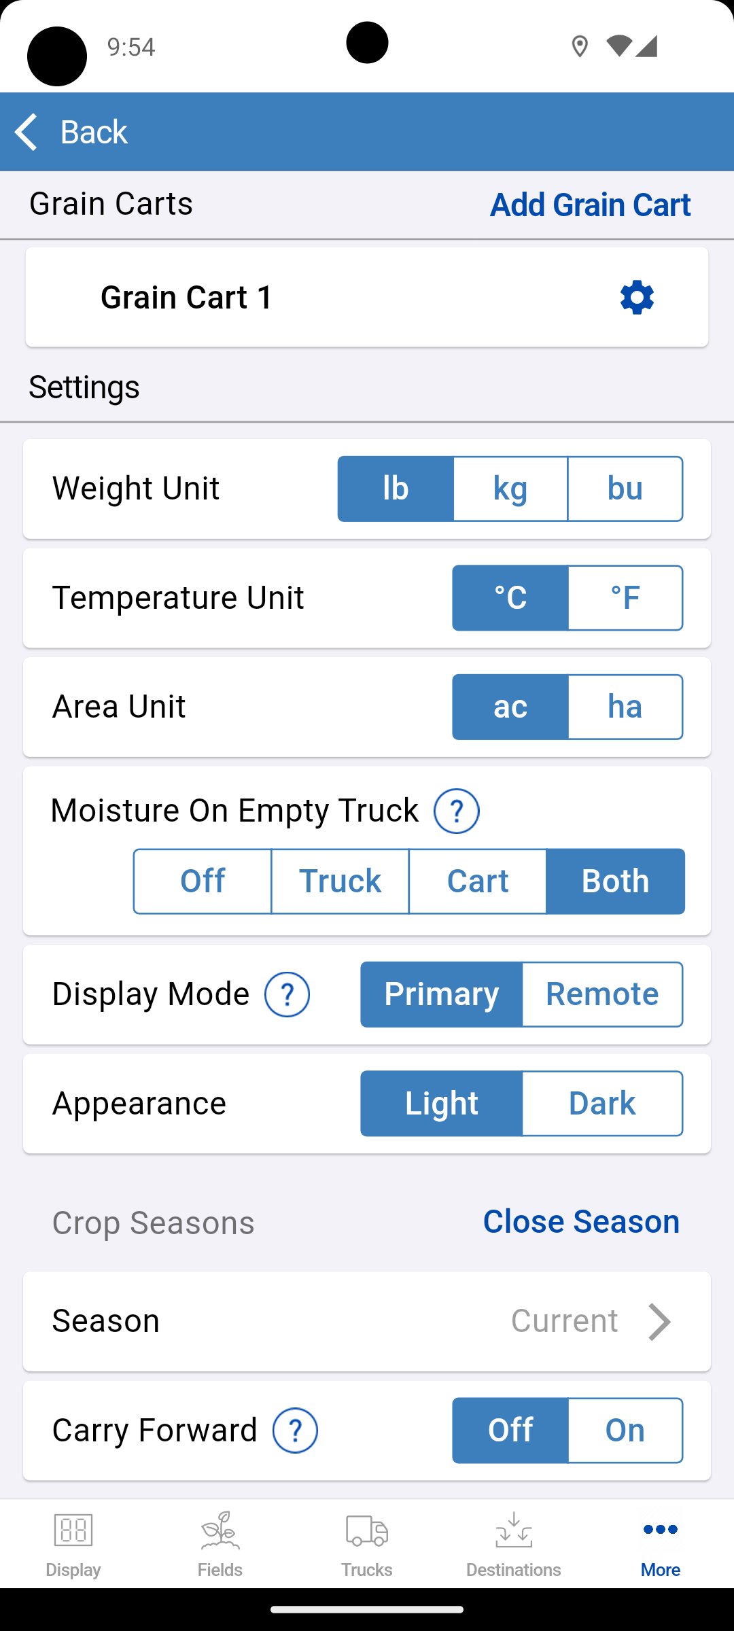Viewport: 734px width, 1631px height.
Task: Open Carry Forward help question mark
Action: pyautogui.click(x=295, y=1431)
